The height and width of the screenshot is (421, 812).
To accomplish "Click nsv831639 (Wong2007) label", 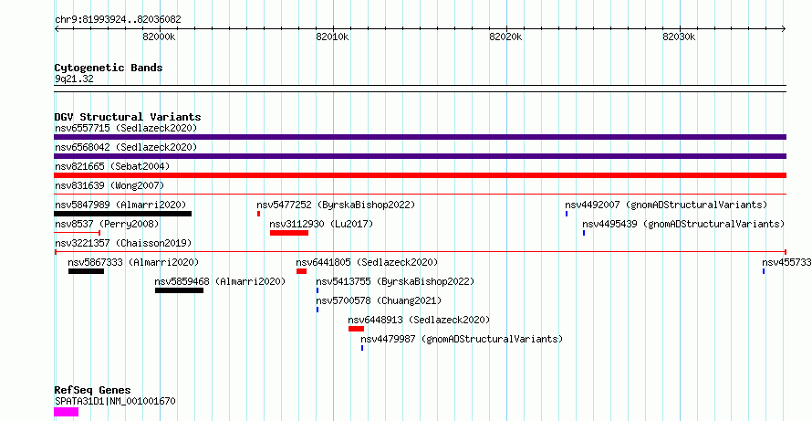I will pyautogui.click(x=109, y=185).
